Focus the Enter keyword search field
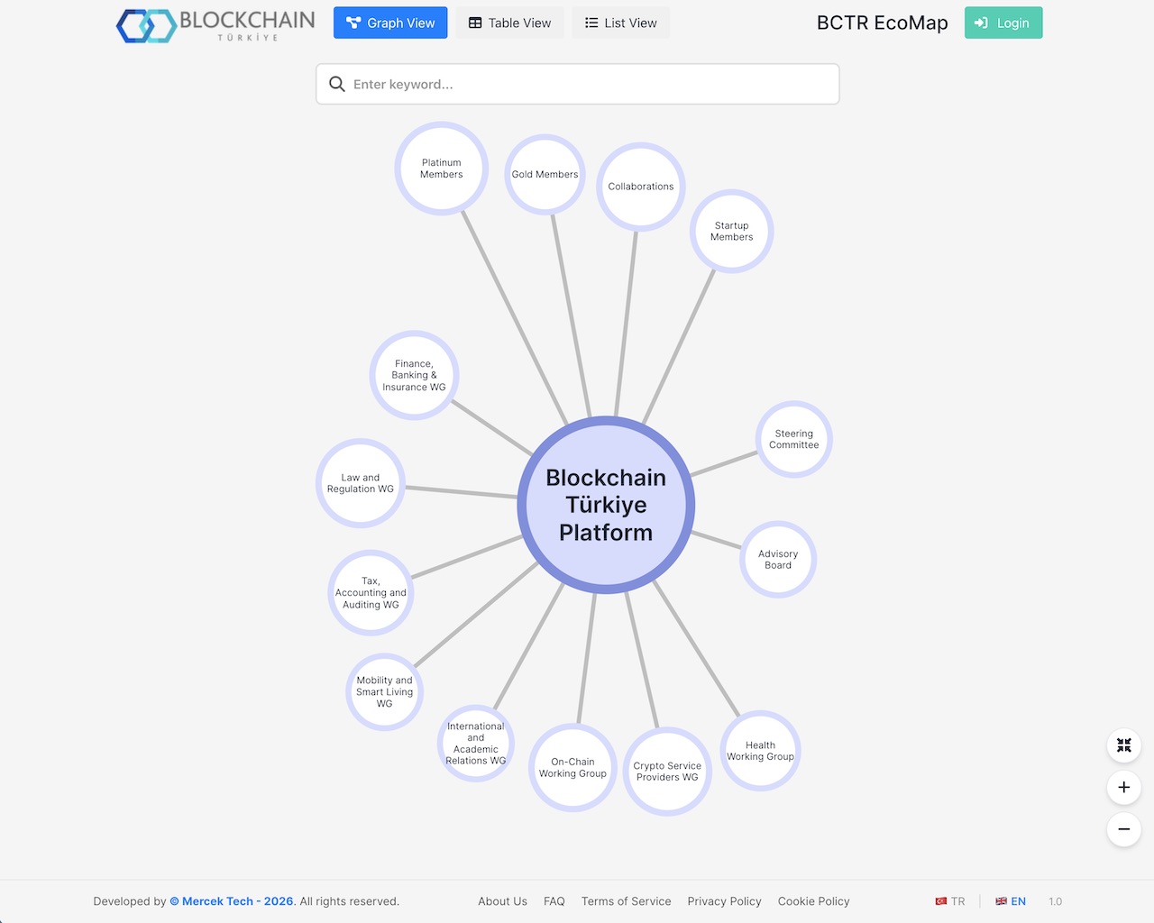The height and width of the screenshot is (923, 1154). pos(578,84)
